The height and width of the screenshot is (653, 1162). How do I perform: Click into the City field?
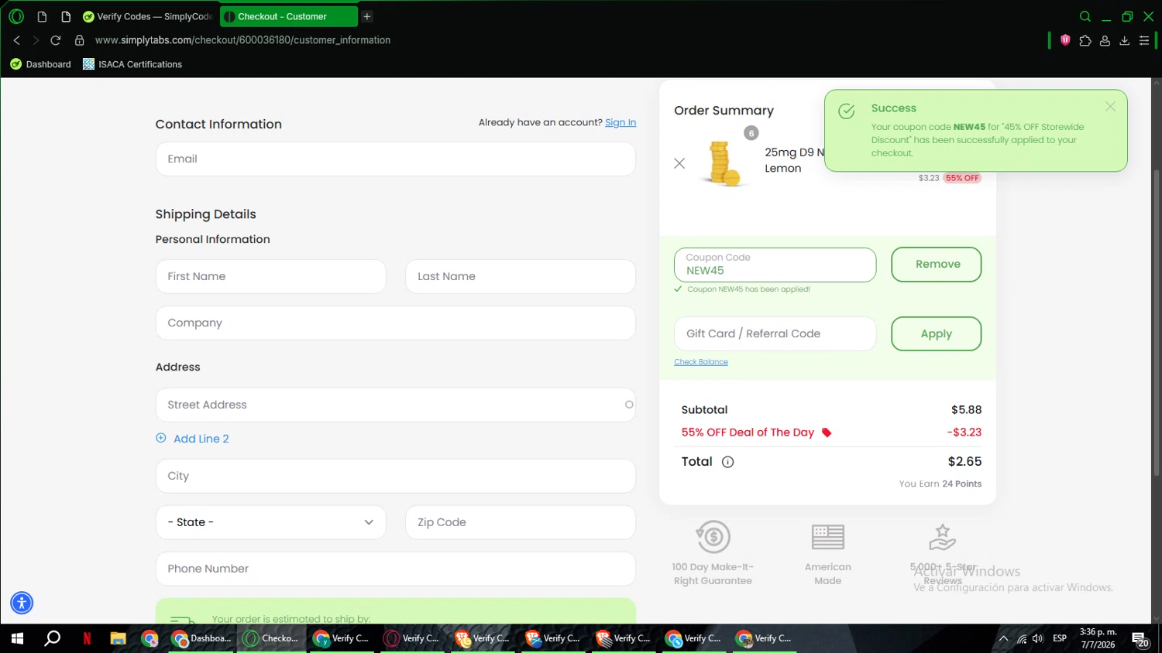pyautogui.click(x=395, y=476)
